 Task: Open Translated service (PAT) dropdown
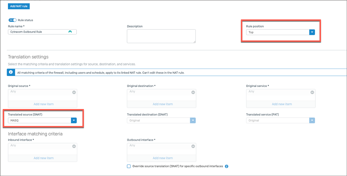tap(312, 121)
